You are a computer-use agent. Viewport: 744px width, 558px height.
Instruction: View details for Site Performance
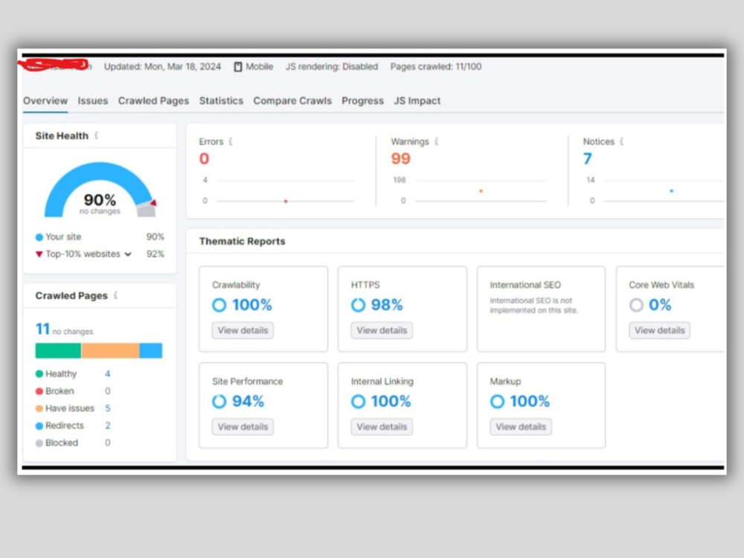[x=243, y=426]
